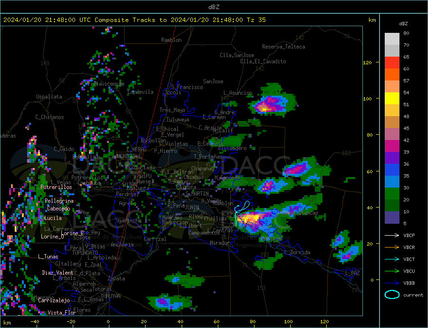Pick the lightest gray swatch atop dBZ scale
Image resolution: width=428 pixels, height=328 pixels.
click(x=392, y=39)
